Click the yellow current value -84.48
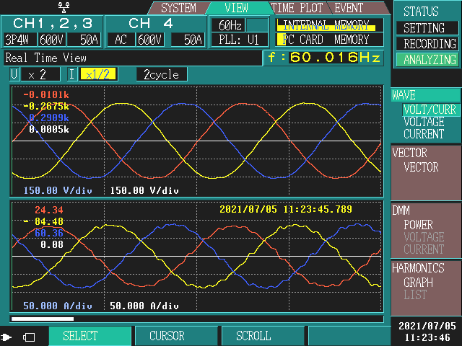The width and height of the screenshot is (462, 346). [43, 221]
